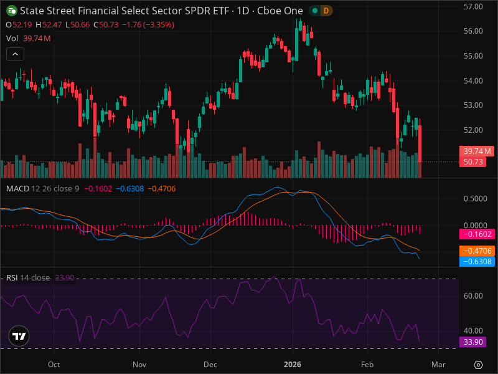Click the -1.76 (-3.35%) change value
The image size is (498, 374).
pos(148,25)
